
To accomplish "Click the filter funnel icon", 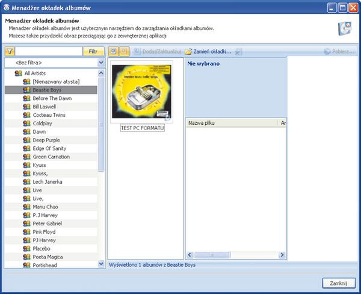I will click(10, 51).
